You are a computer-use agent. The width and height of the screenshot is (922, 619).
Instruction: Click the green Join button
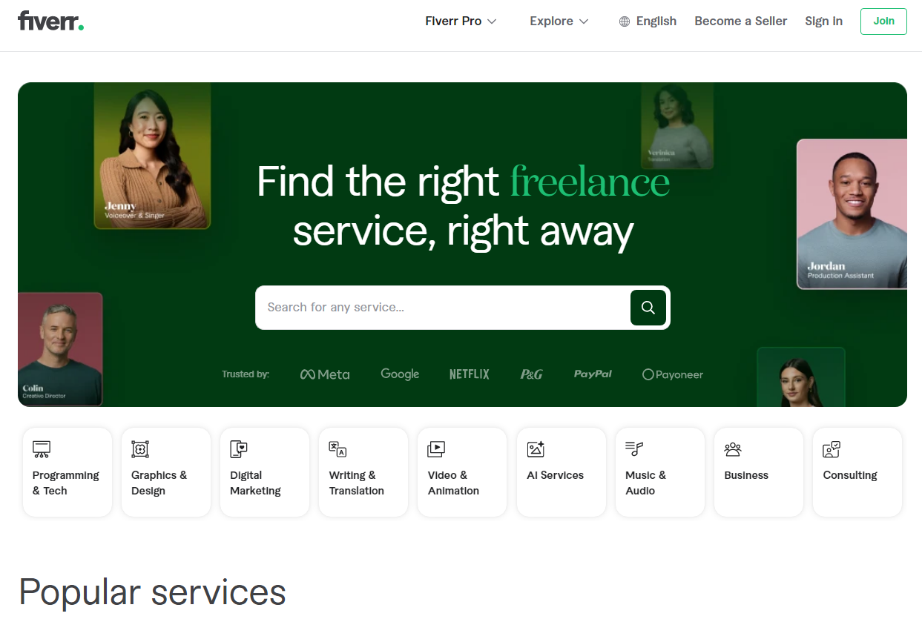[x=883, y=21]
